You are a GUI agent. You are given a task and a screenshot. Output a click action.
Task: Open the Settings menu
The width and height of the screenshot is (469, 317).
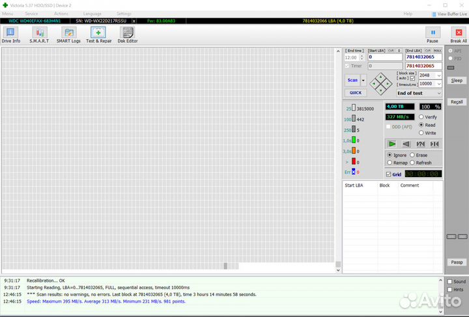click(x=124, y=14)
